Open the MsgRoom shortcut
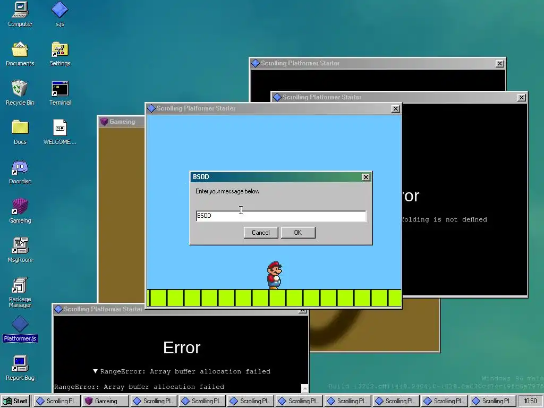The height and width of the screenshot is (408, 544). pos(20,250)
